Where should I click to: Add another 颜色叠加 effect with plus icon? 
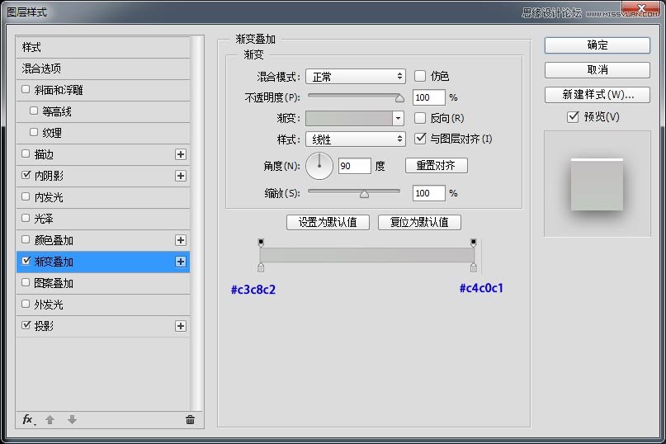click(181, 240)
